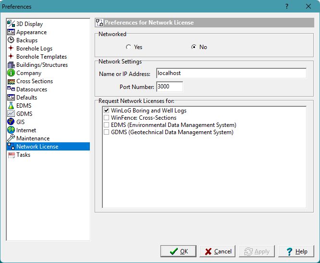Click the 3D Display icon in sidebar

pos(11,24)
